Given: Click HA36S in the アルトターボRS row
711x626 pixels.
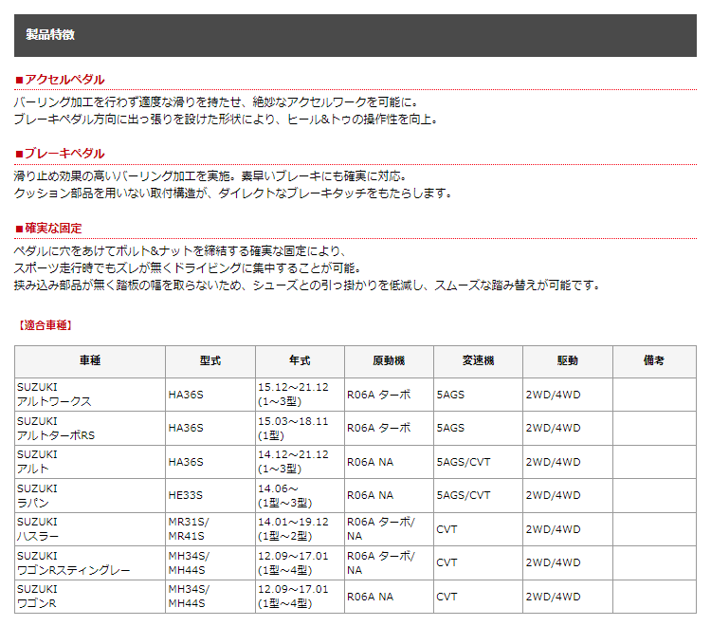Looking at the screenshot, I should coord(186,428).
